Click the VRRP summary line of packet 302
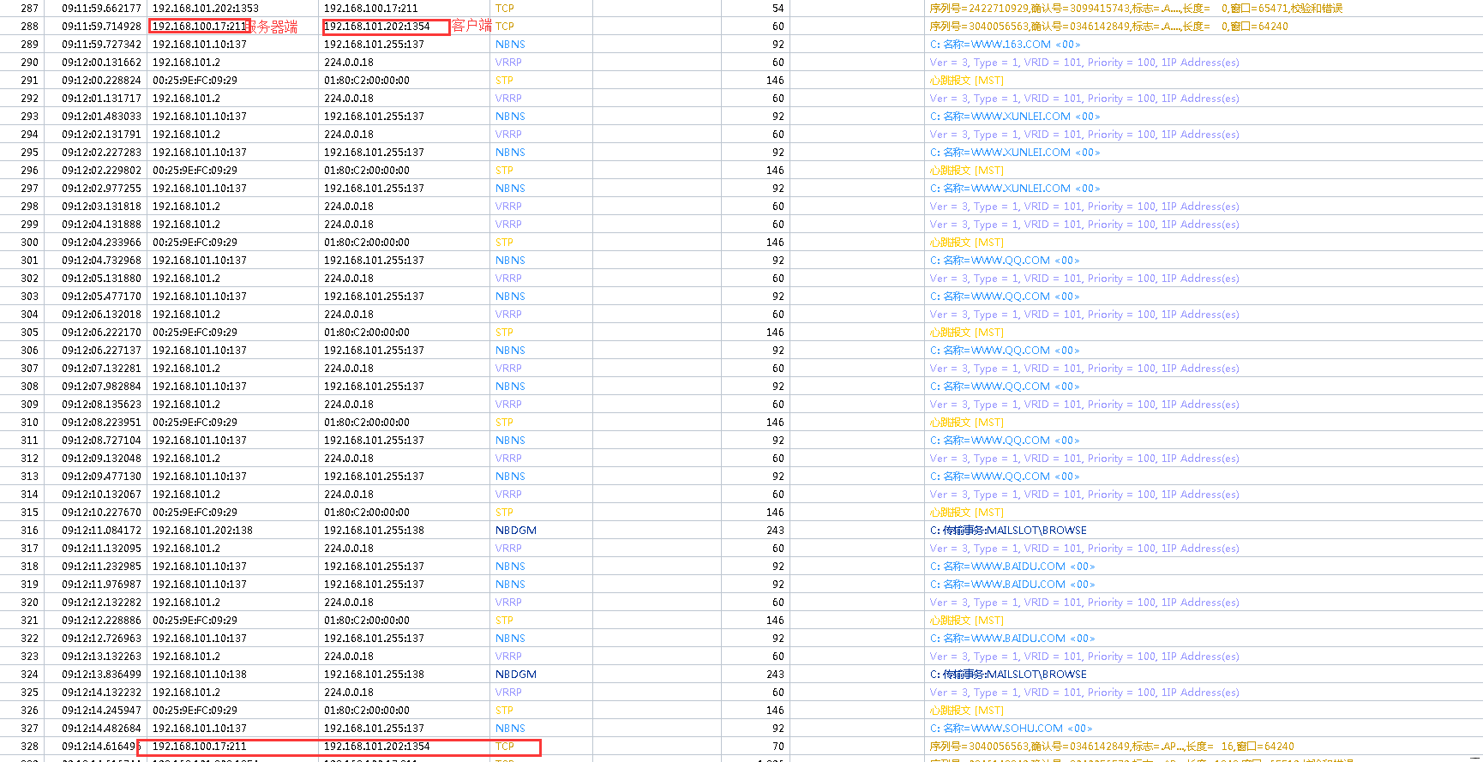1483x762 pixels. (x=1084, y=279)
